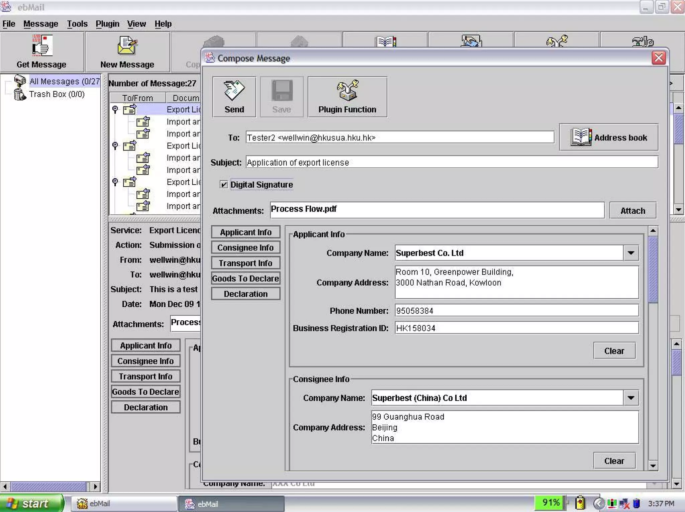Jump to Consignee Info in Compose dialog
Screen dimensions: 685x512
pyautogui.click(x=246, y=247)
